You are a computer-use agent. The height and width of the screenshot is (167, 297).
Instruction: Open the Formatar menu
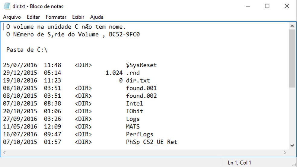click(x=56, y=17)
